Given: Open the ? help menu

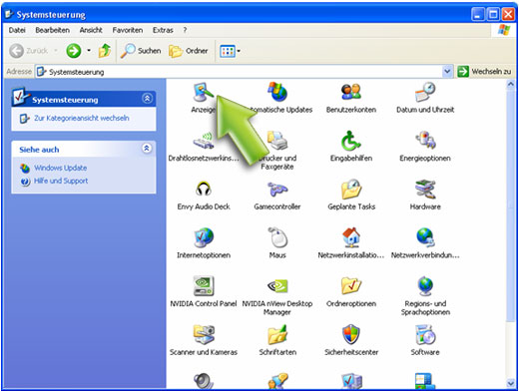Looking at the screenshot, I should pyautogui.click(x=185, y=30).
